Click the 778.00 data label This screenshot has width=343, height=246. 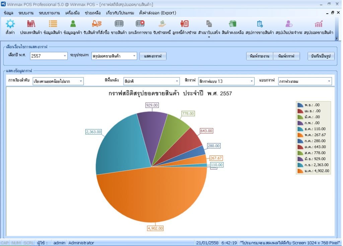tap(188, 114)
